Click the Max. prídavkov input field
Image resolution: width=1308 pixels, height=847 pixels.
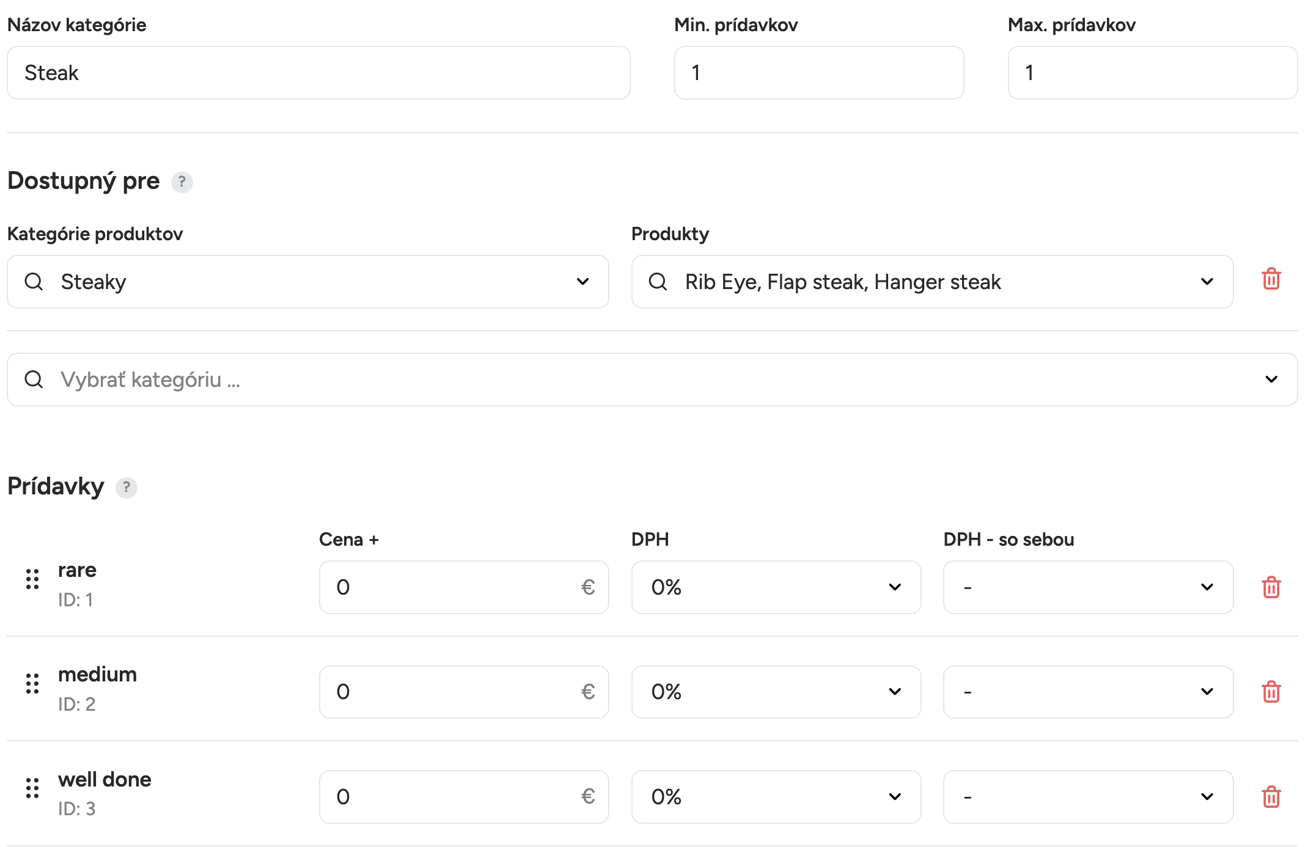[1153, 73]
